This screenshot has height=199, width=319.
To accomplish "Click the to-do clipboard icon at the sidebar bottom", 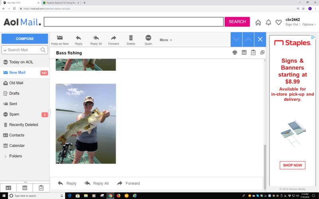I will 41,188.
